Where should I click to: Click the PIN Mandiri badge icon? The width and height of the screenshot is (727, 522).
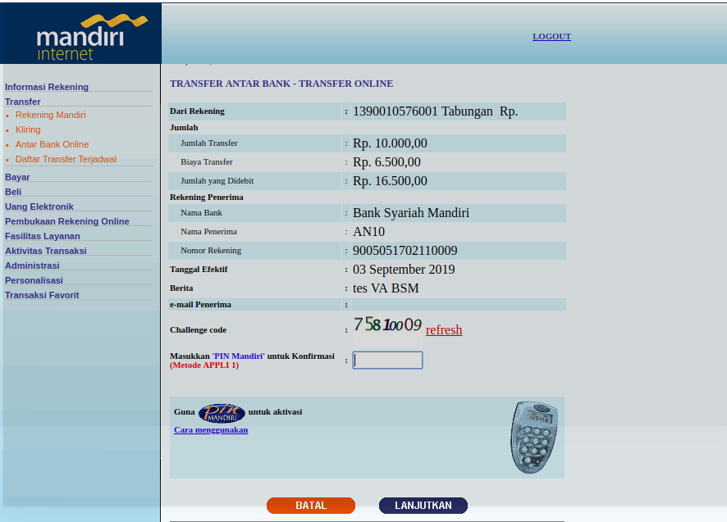pos(222,412)
